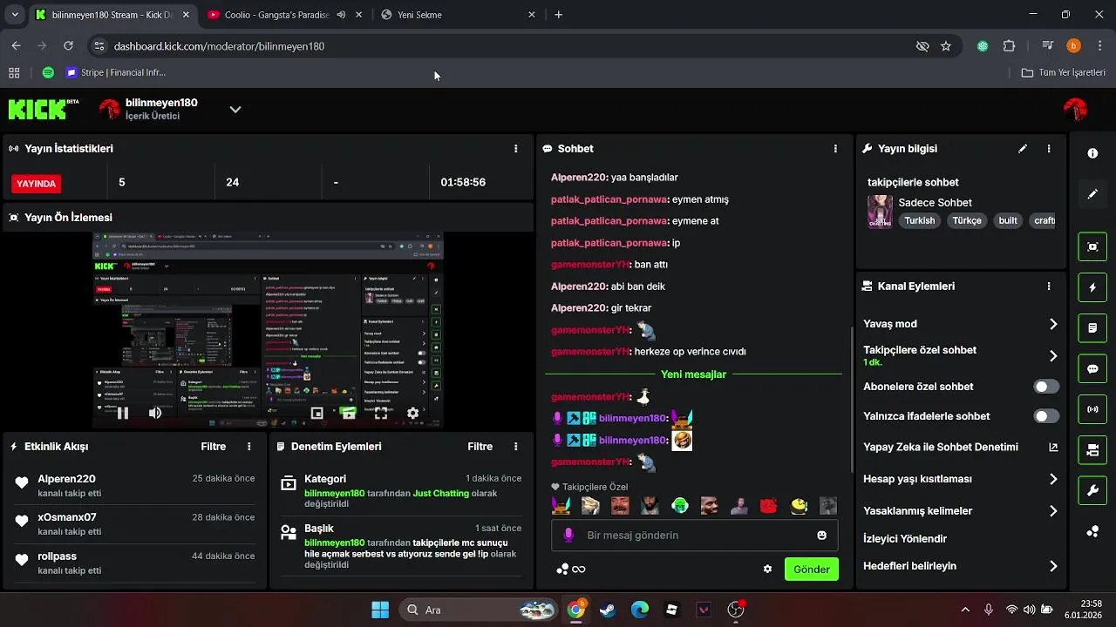Open Tüm Yer İşaretleri bookmarks folder
The image size is (1116, 627).
point(1064,72)
